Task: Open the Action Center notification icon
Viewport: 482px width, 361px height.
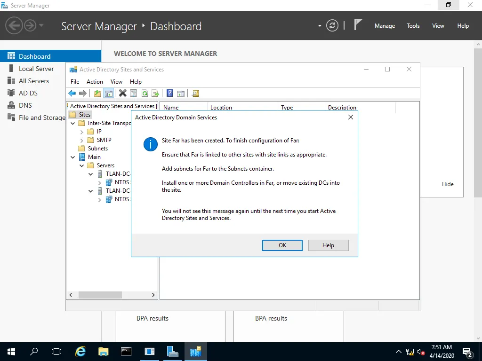Action: click(x=467, y=352)
